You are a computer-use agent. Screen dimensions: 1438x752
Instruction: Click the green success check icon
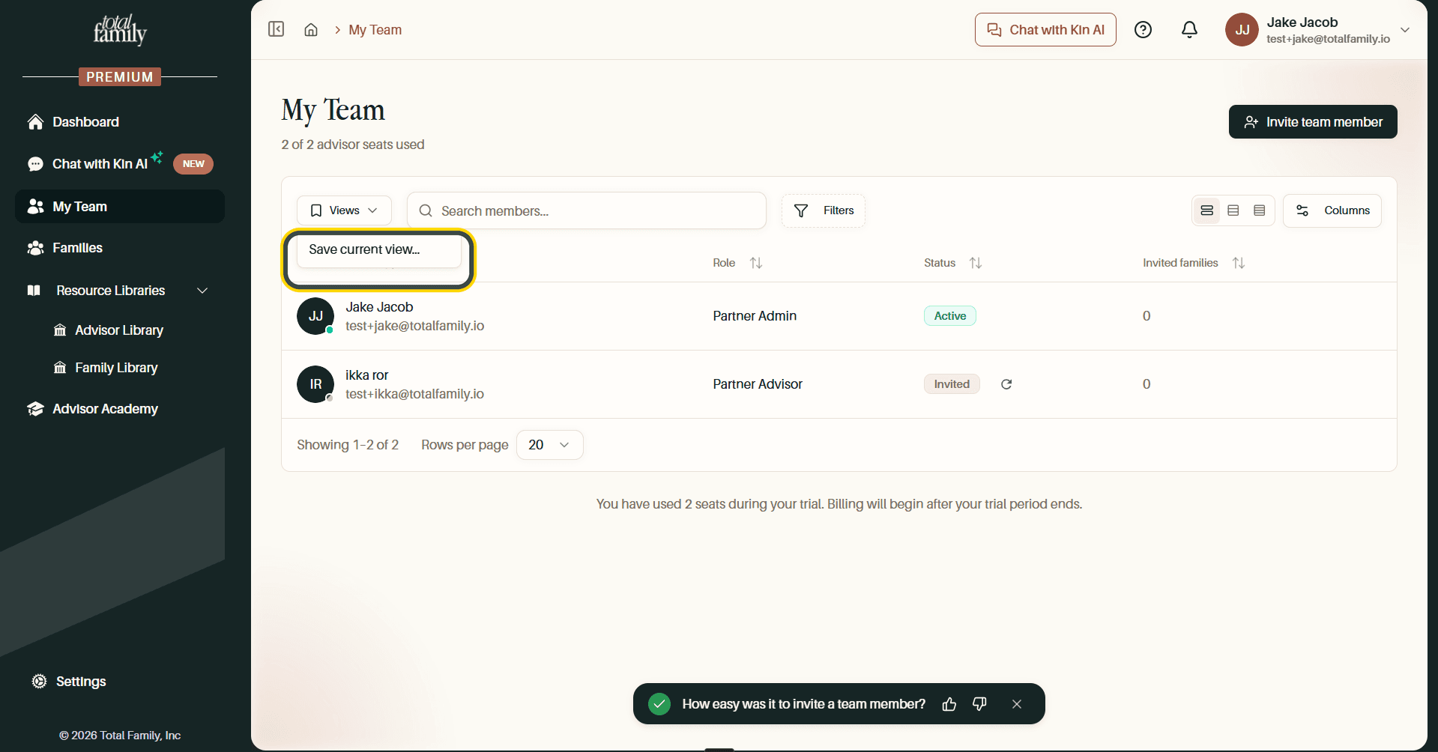(659, 704)
